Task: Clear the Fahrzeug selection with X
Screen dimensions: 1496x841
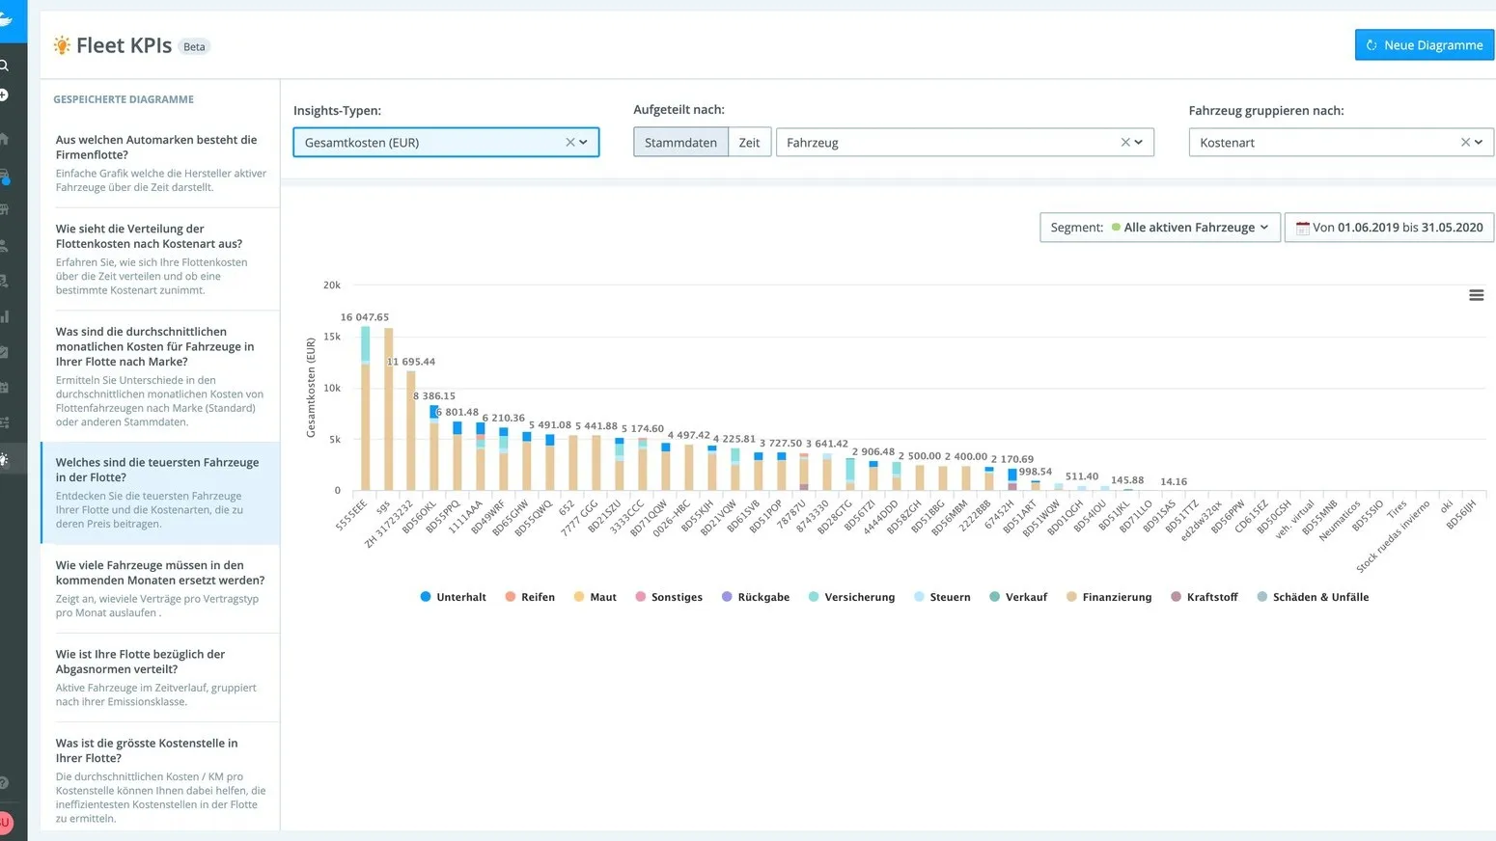Action: [1124, 143]
